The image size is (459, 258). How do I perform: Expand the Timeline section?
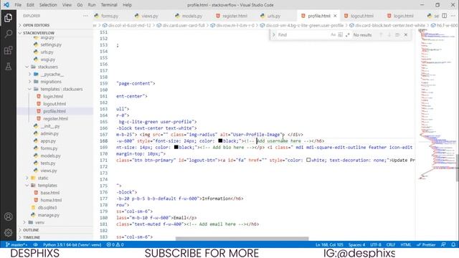pos(32,237)
